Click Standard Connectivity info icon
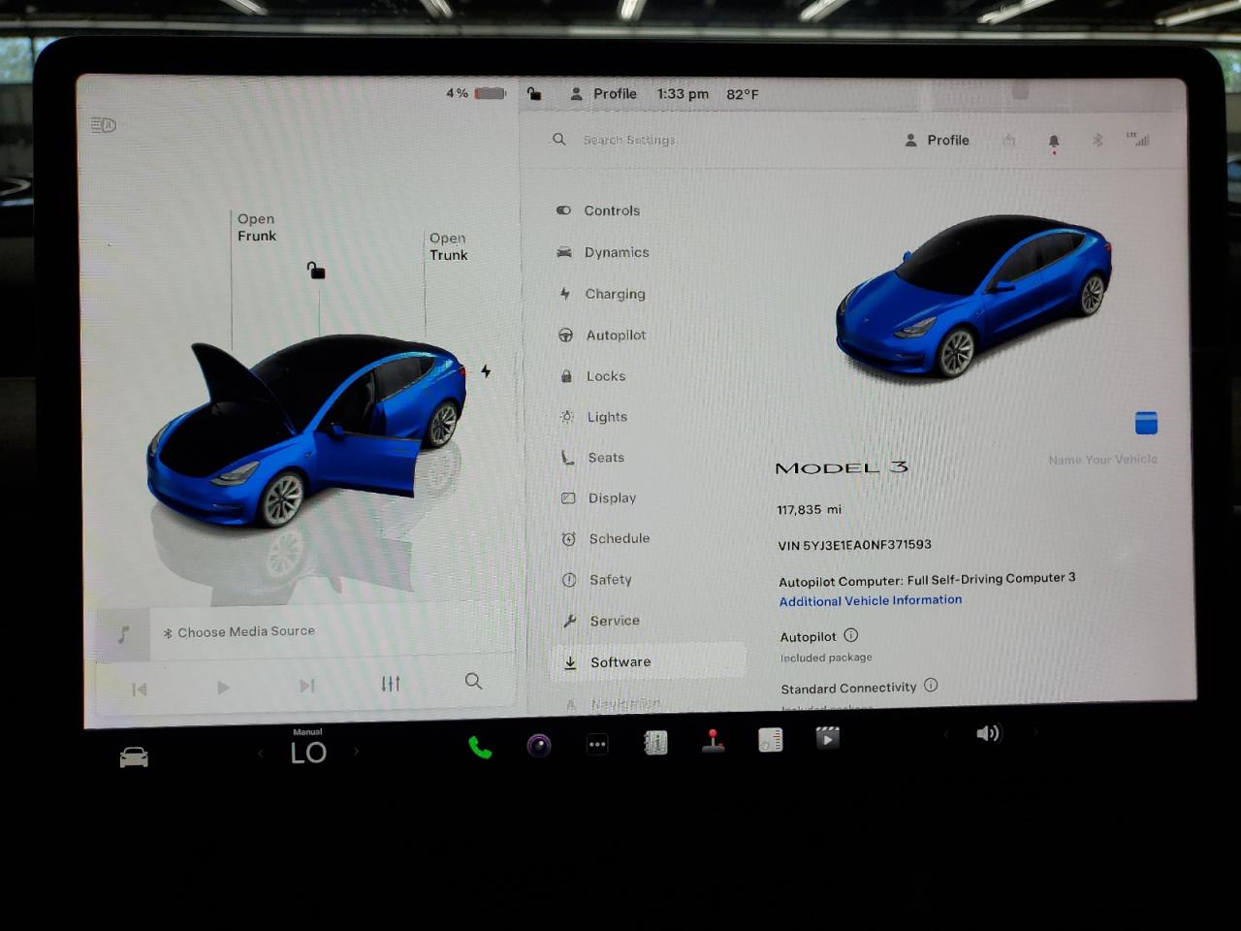 tap(931, 685)
